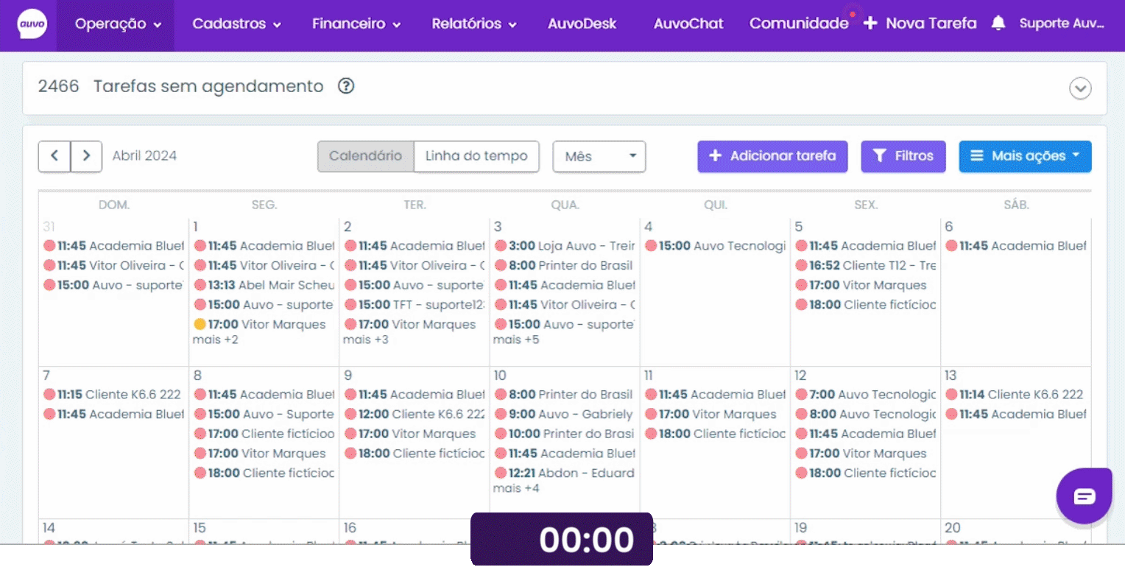Open AuvoDesk from the top menu

point(582,24)
